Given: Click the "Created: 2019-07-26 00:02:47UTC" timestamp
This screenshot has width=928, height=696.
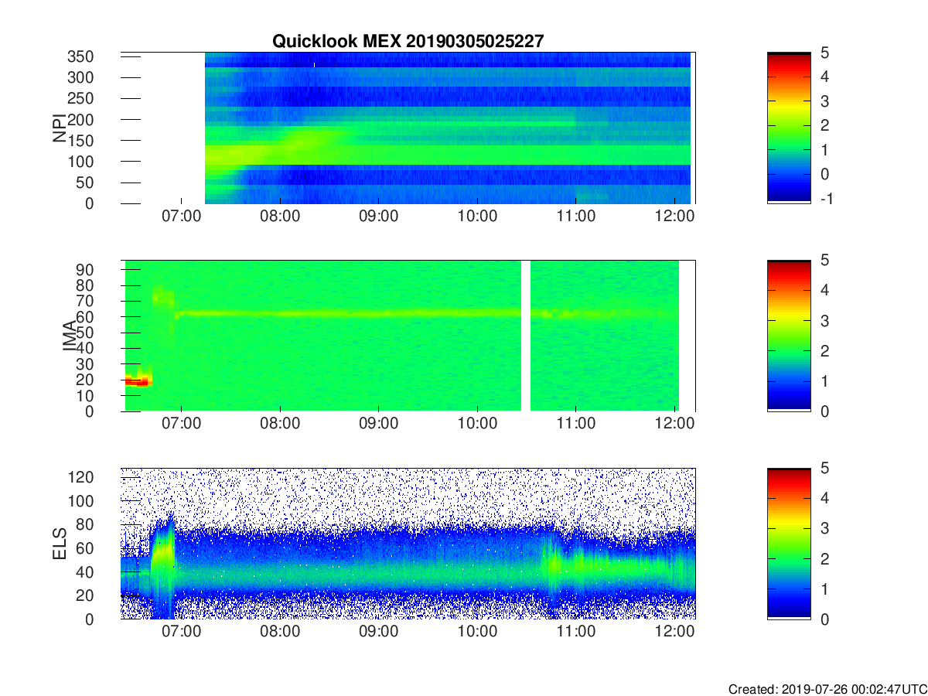Looking at the screenshot, I should [x=827, y=689].
